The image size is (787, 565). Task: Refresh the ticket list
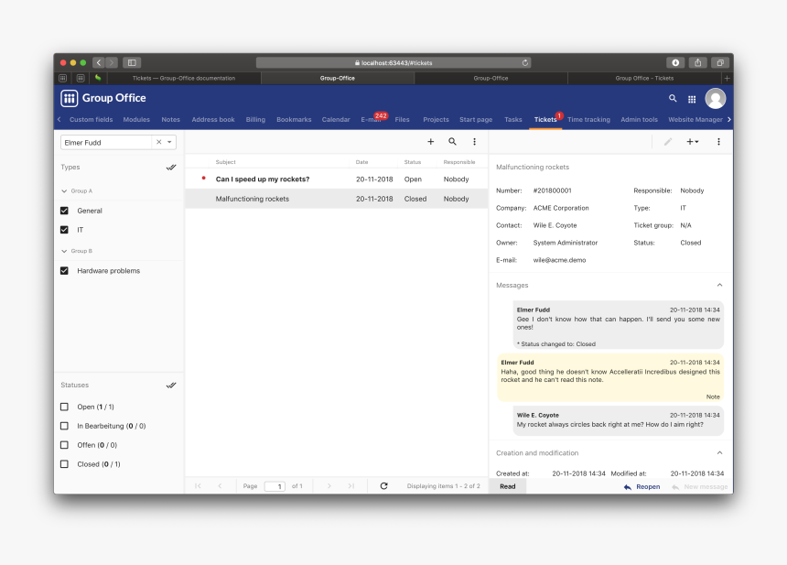(x=384, y=485)
